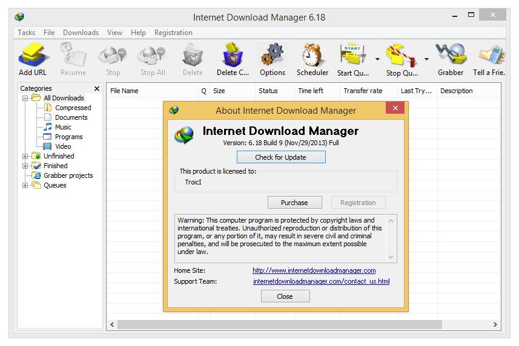Image resolution: width=519 pixels, height=346 pixels.
Task: Close the Categories panel
Action: pos(97,88)
